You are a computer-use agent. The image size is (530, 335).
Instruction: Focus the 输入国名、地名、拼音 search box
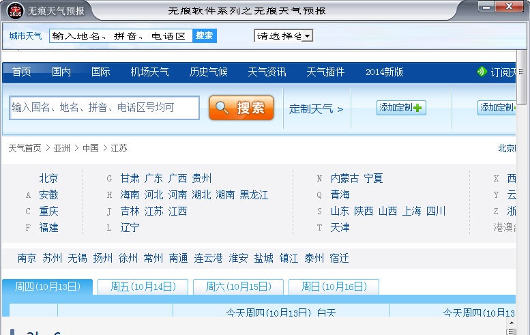[104, 108]
